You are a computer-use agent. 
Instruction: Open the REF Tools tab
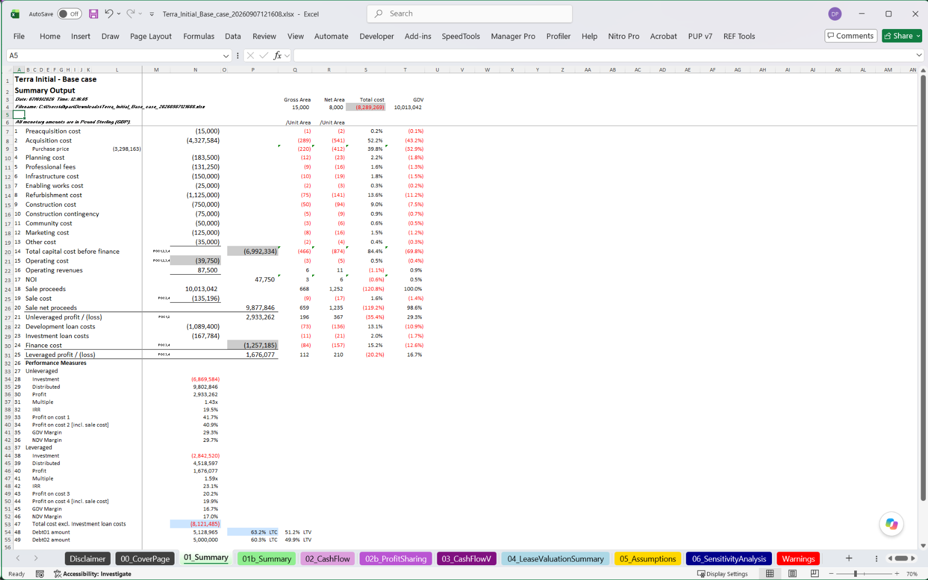[739, 36]
